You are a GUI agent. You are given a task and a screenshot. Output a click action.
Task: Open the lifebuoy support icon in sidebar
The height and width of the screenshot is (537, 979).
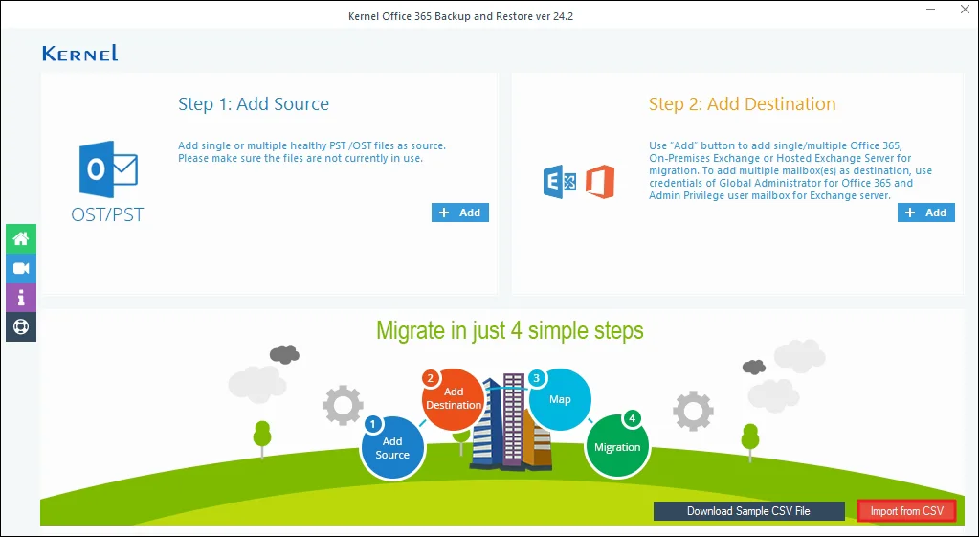click(x=21, y=327)
